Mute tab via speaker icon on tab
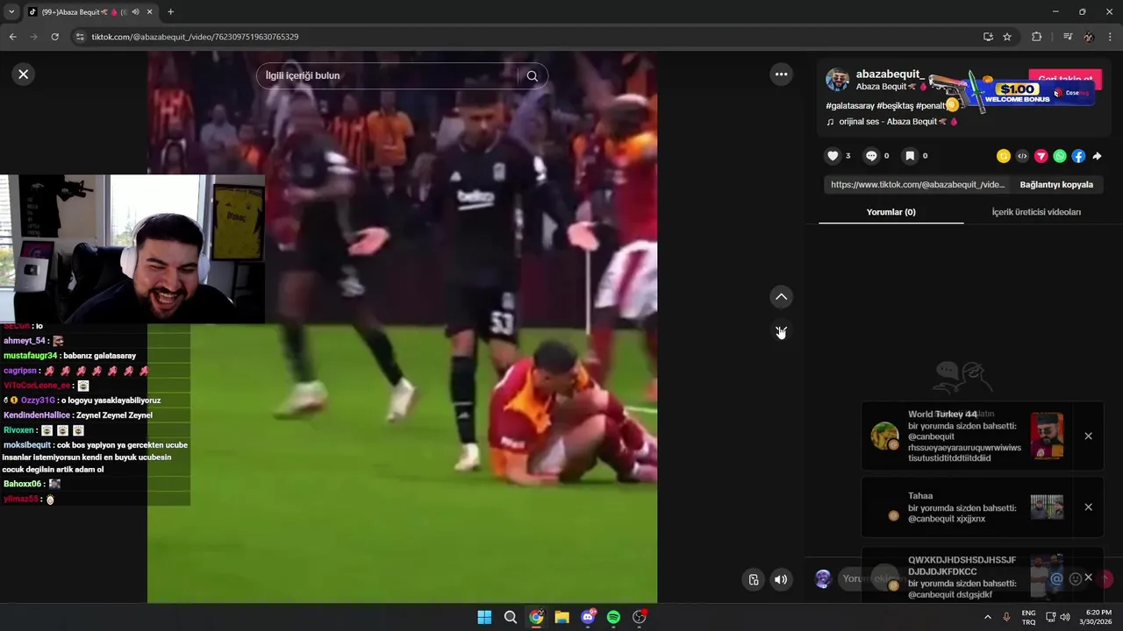Image resolution: width=1123 pixels, height=631 pixels. [134, 12]
